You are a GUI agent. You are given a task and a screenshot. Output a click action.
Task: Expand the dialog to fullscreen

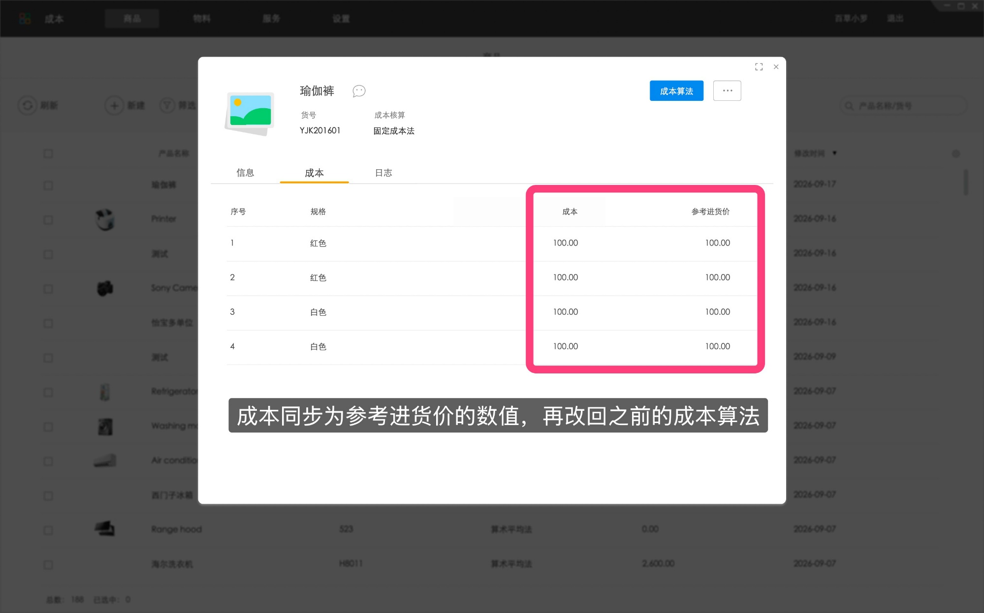point(759,67)
